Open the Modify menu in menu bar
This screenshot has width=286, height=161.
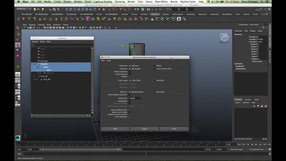(x=48, y=2)
